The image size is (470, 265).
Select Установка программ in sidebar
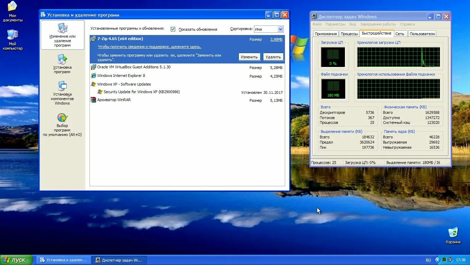(x=62, y=64)
